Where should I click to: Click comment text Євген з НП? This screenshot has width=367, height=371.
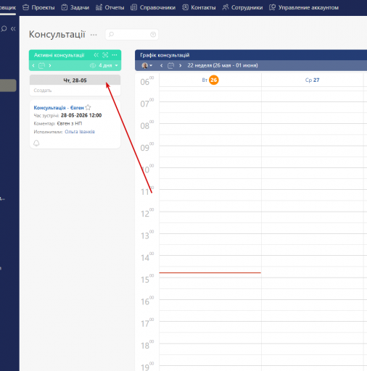pos(70,123)
